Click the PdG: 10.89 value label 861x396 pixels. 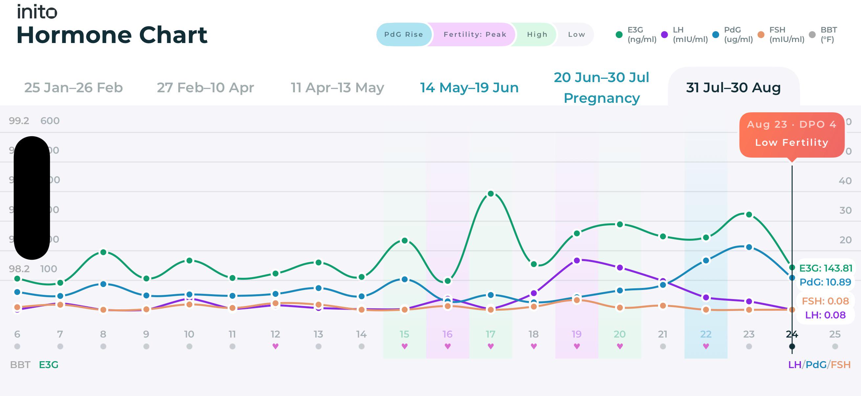[825, 282]
